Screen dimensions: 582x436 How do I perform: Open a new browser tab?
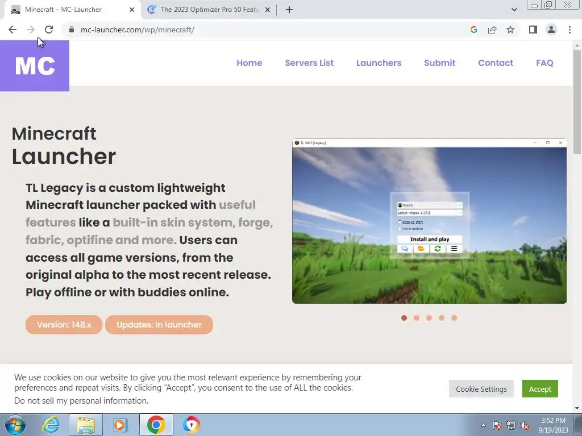point(289,10)
